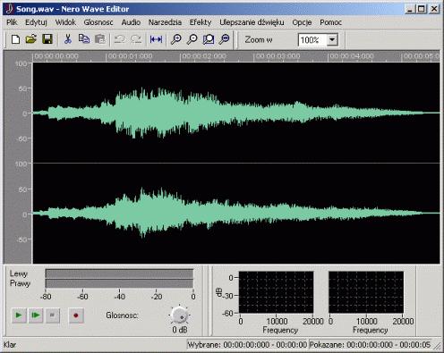Create a new file with the blank page icon

15,39
